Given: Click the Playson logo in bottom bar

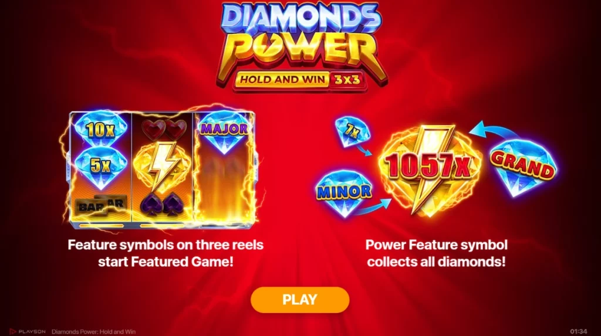Looking at the screenshot, I should coord(28,331).
